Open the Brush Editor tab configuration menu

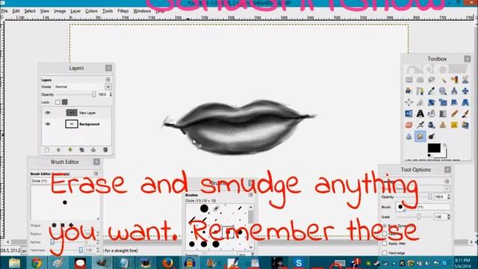tap(96, 173)
